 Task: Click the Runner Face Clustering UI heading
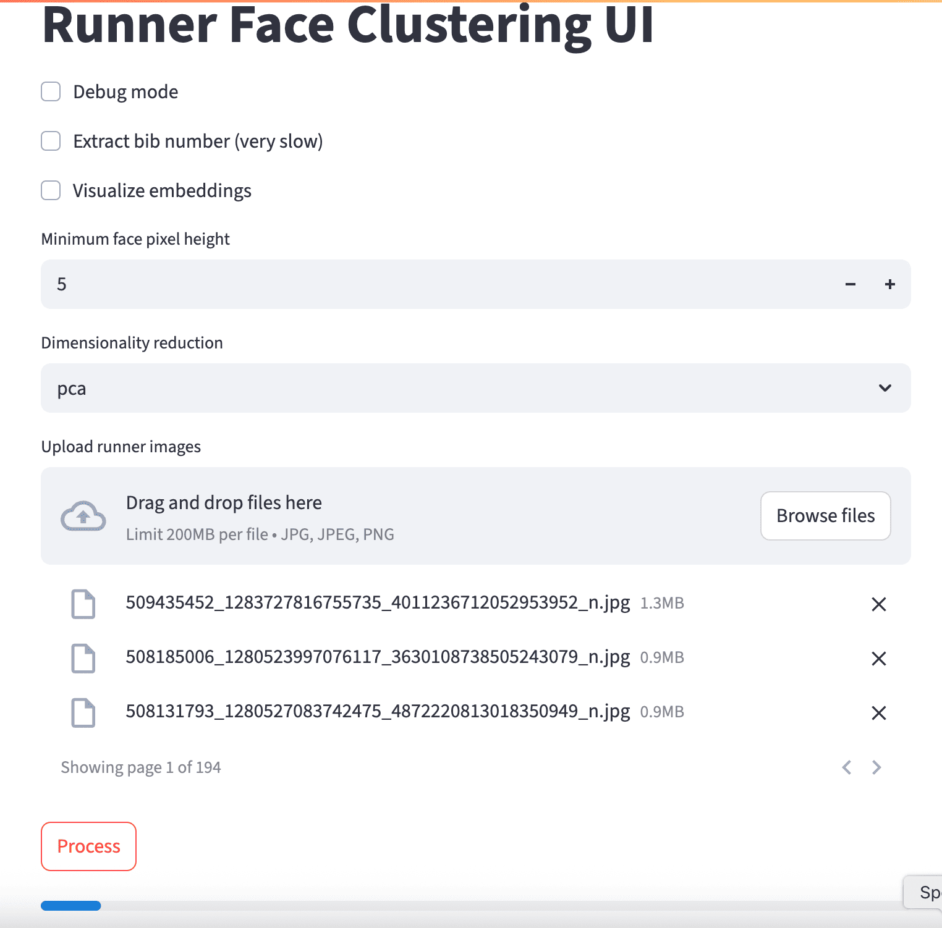pos(348,26)
